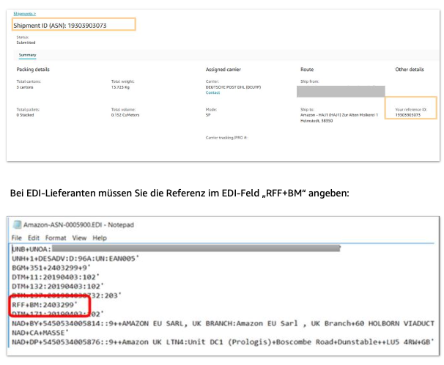This screenshot has height=365, width=444.
Task: Open the File menu in Notepad
Action: pos(17,238)
